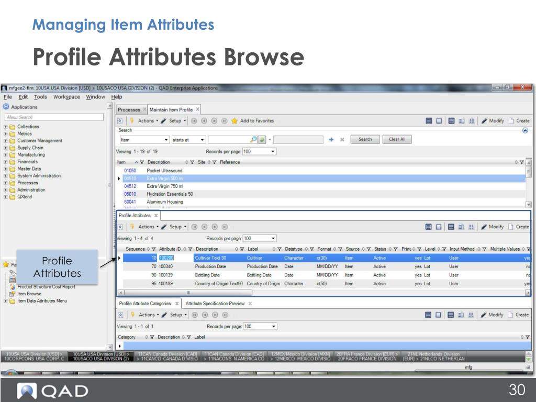This screenshot has height=402, width=536.
Task: Open Item Browse in favorites list
Action: (29, 294)
